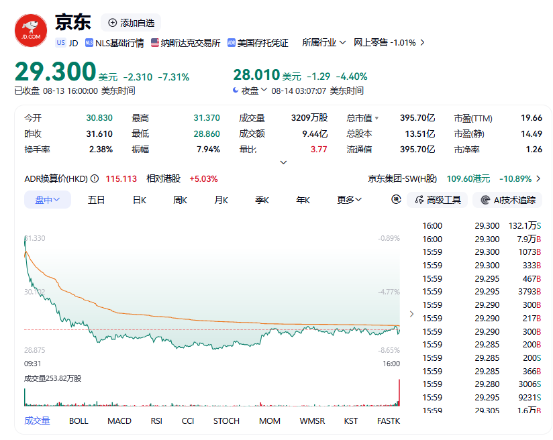Screen dimensions: 553x440
Task: Select the 成交量 indicator tab
Action: point(37,421)
